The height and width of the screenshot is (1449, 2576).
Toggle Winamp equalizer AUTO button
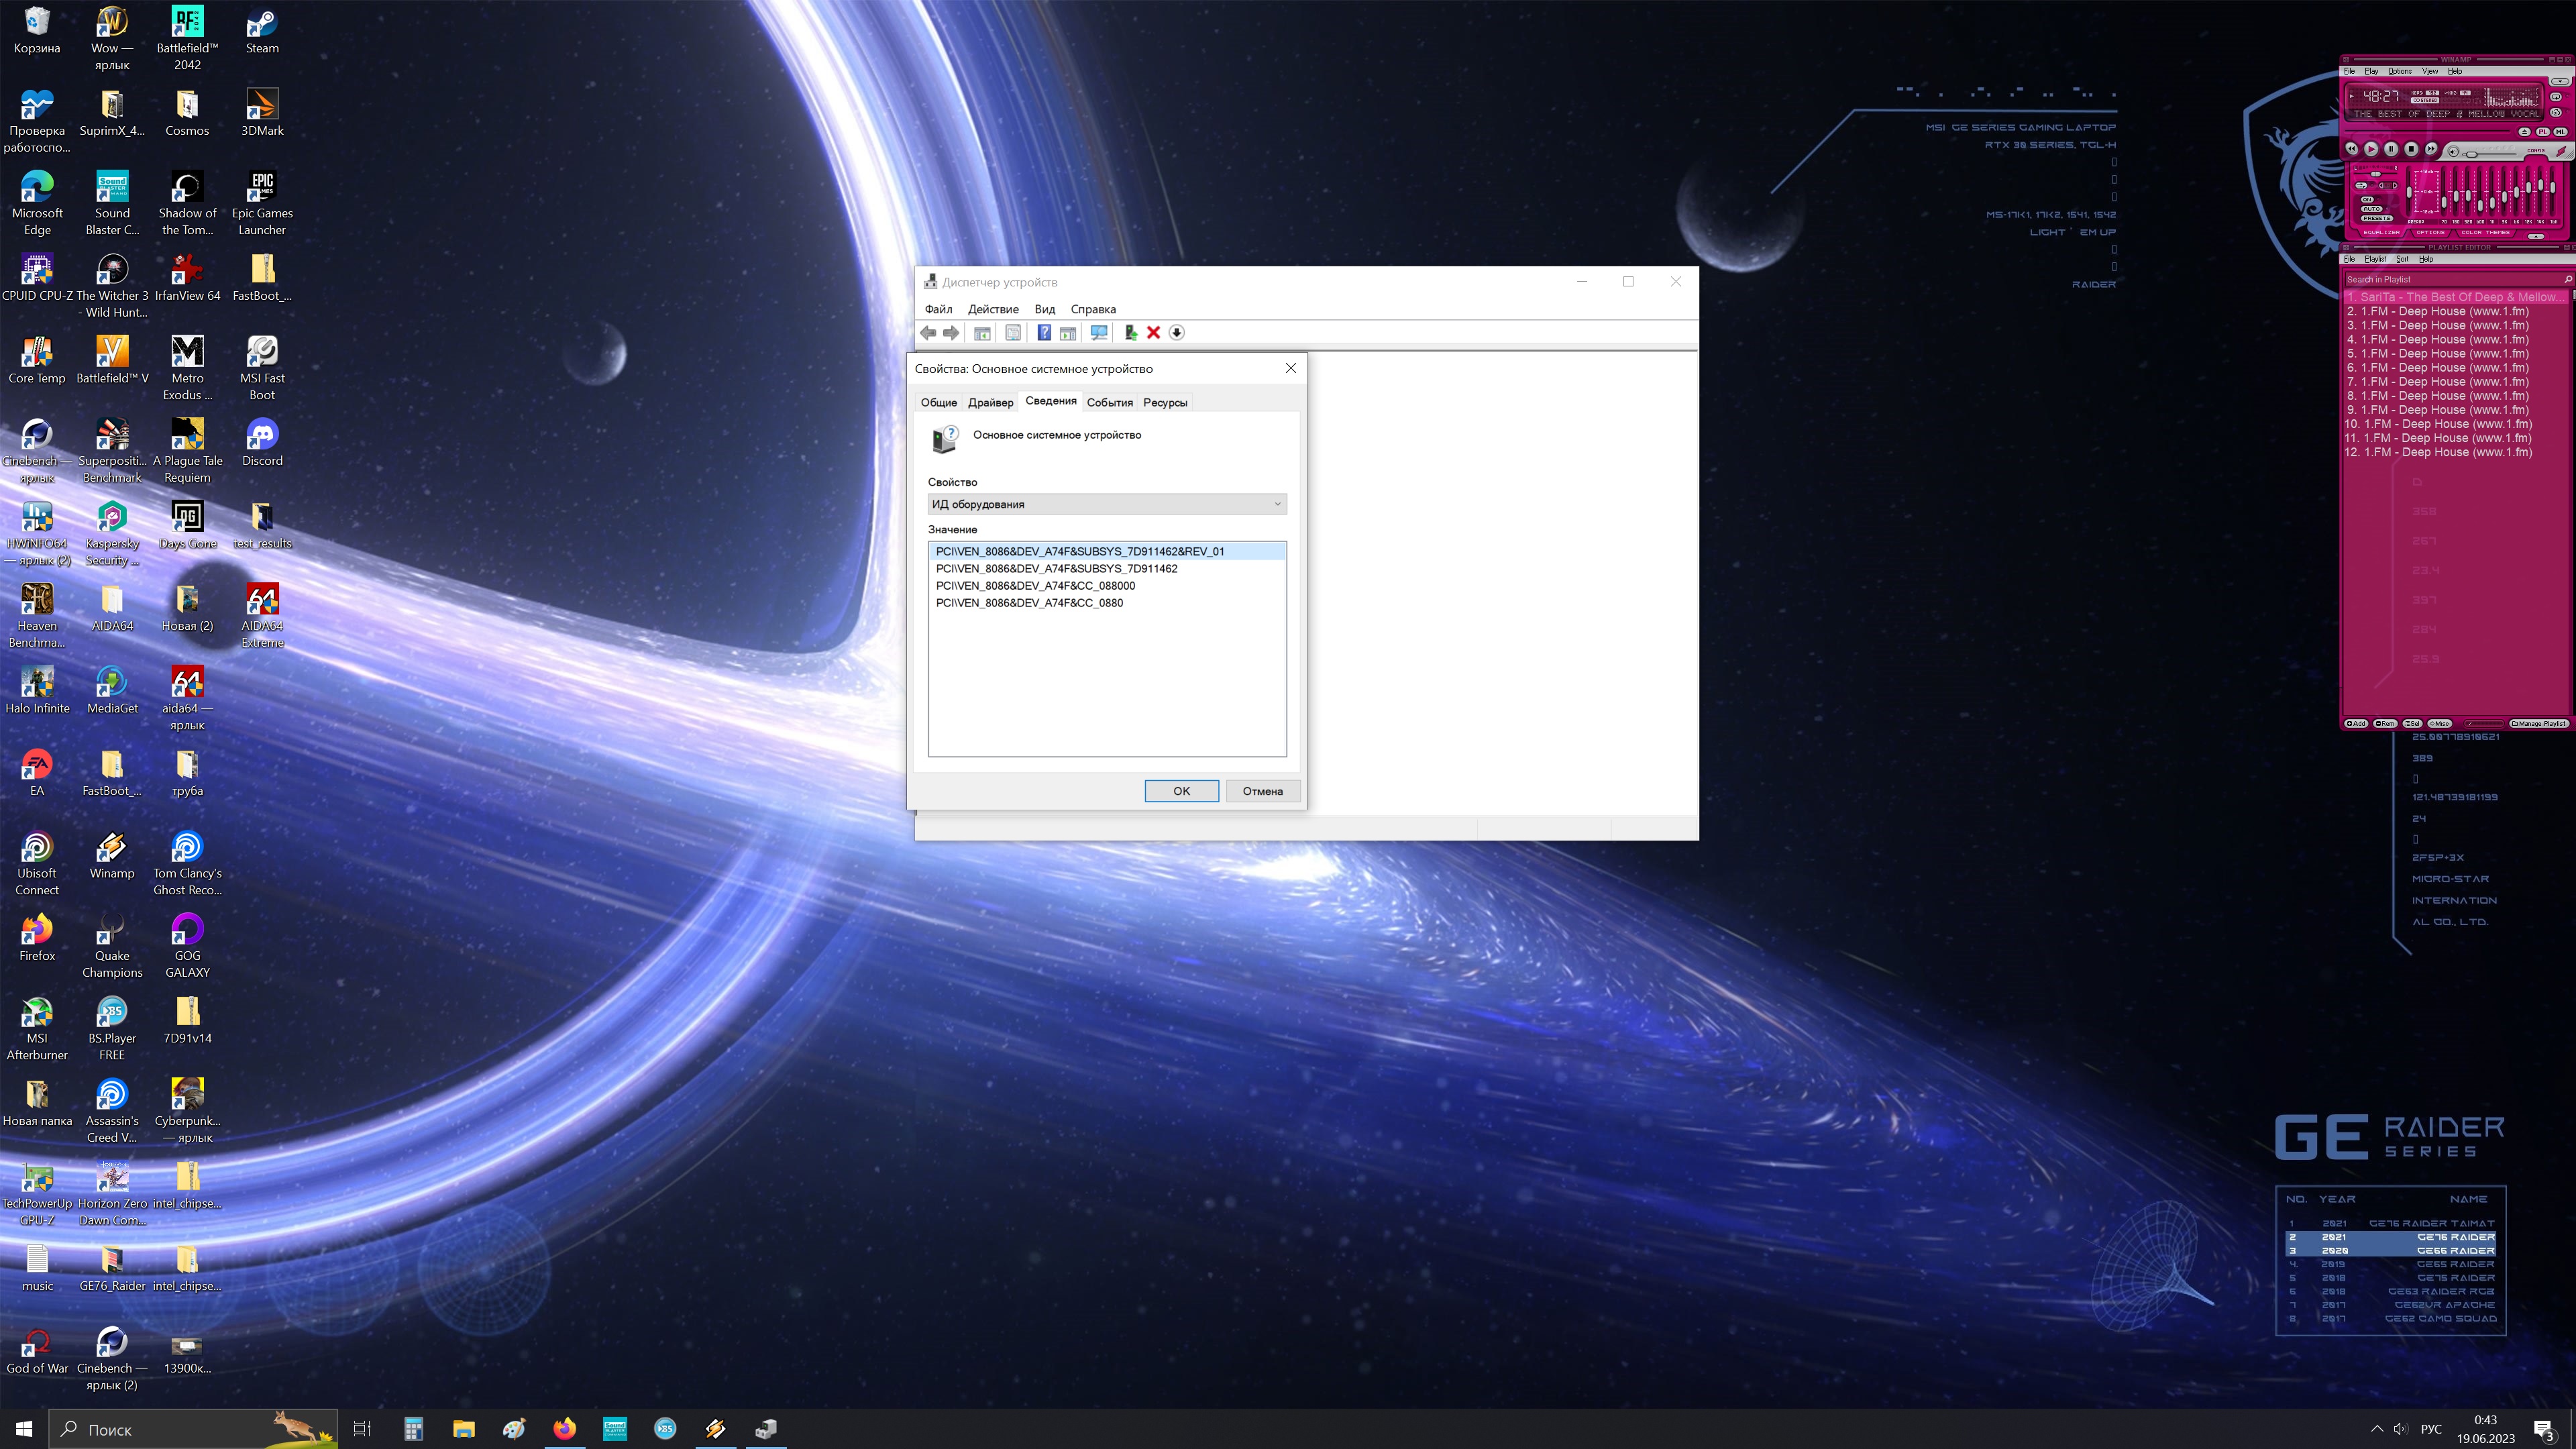[2372, 209]
